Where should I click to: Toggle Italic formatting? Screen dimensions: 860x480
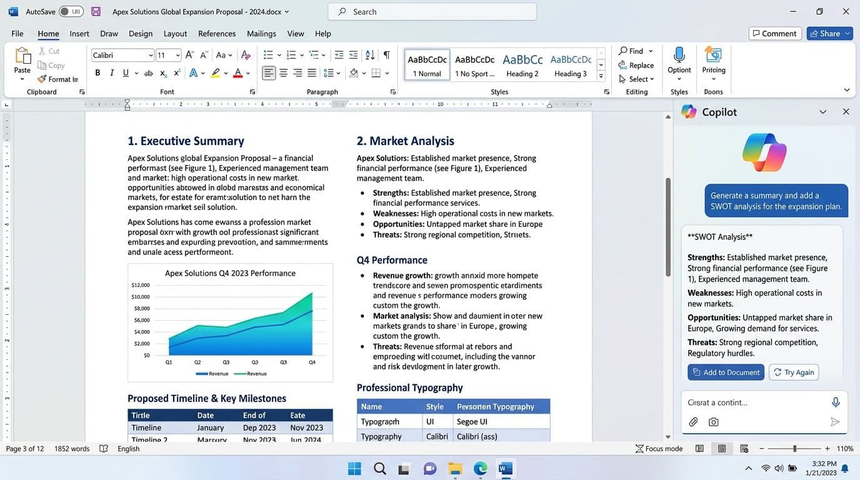[112, 73]
